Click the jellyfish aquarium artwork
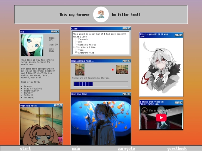The width and height of the screenshot is (202, 151). (x=101, y=120)
